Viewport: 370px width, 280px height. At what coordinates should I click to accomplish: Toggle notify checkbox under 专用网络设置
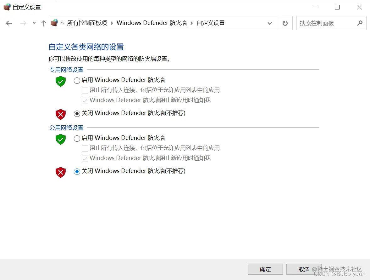(x=85, y=101)
